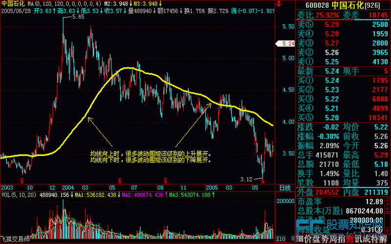Screen dimensions: 391x244
Task: Open the 周 tab at the bottom
Action: 332,239
